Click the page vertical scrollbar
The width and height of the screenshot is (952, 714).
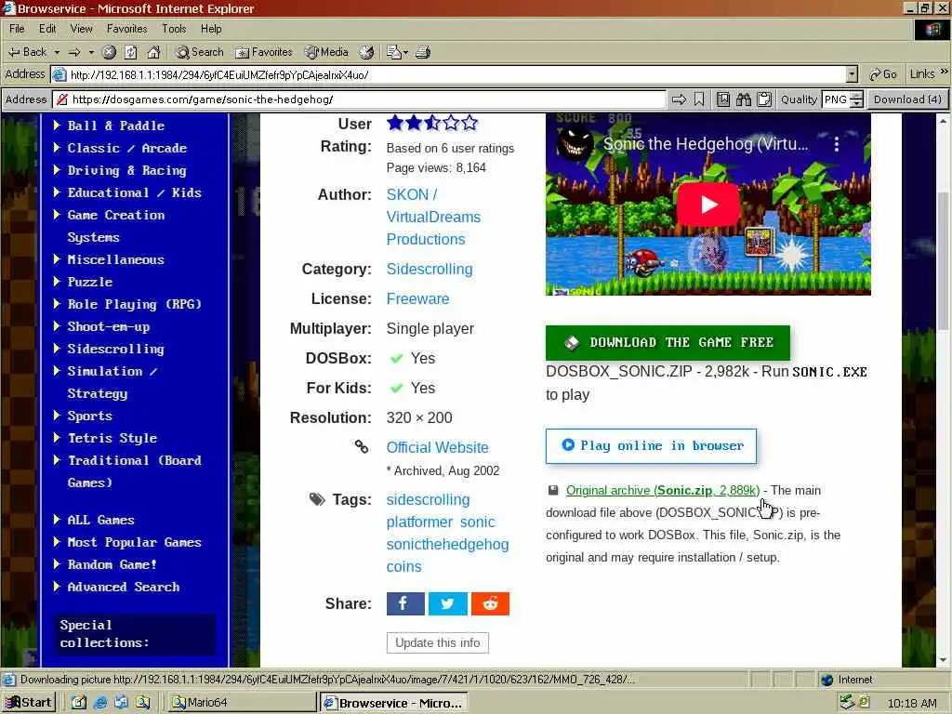pos(943,389)
